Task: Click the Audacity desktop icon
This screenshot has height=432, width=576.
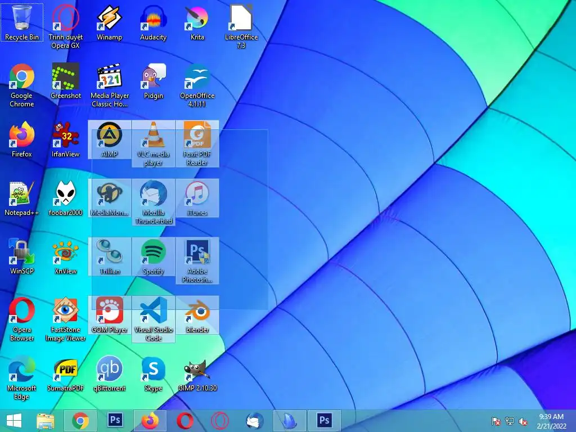Action: [x=153, y=22]
